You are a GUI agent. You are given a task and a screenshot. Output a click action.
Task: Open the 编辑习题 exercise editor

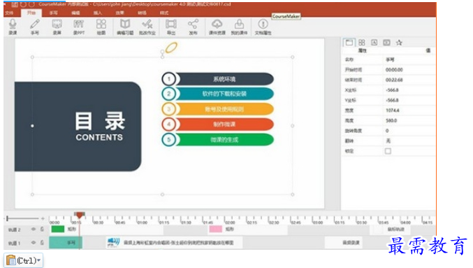(x=125, y=27)
